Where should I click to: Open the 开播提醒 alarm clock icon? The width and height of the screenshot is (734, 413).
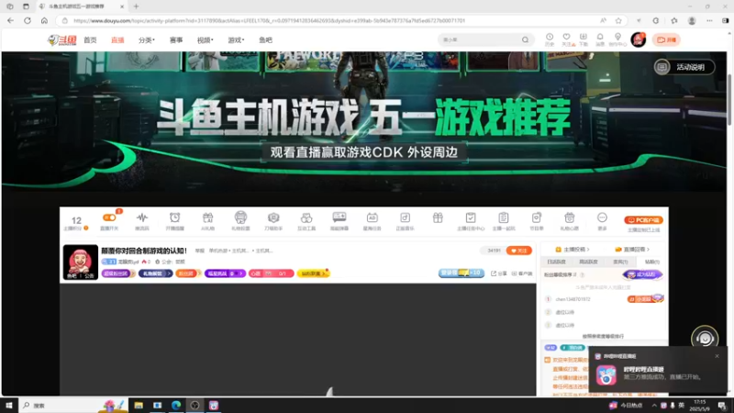[174, 218]
